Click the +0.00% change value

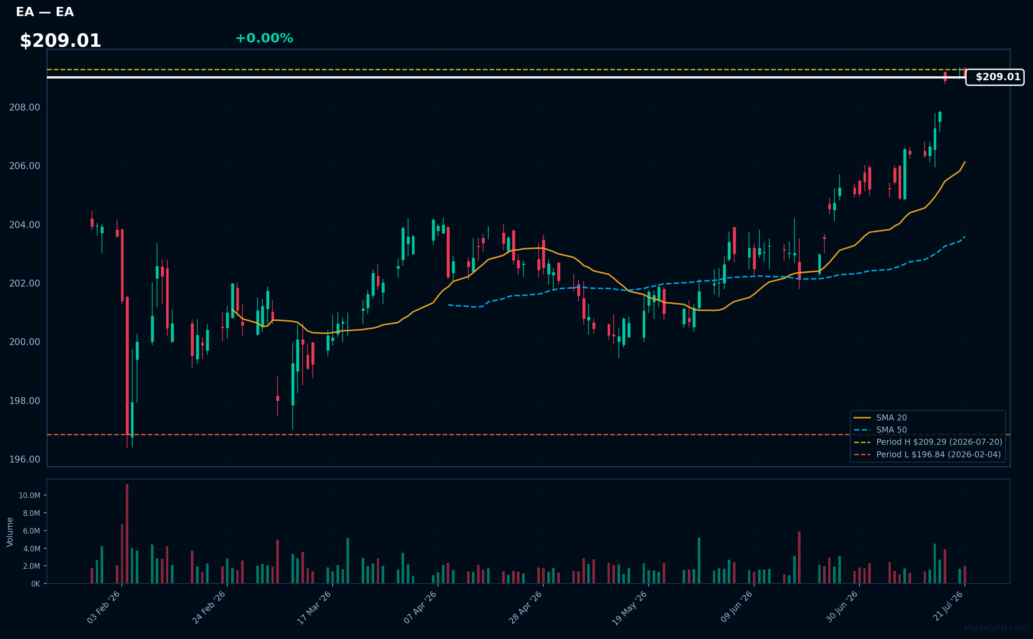click(264, 38)
